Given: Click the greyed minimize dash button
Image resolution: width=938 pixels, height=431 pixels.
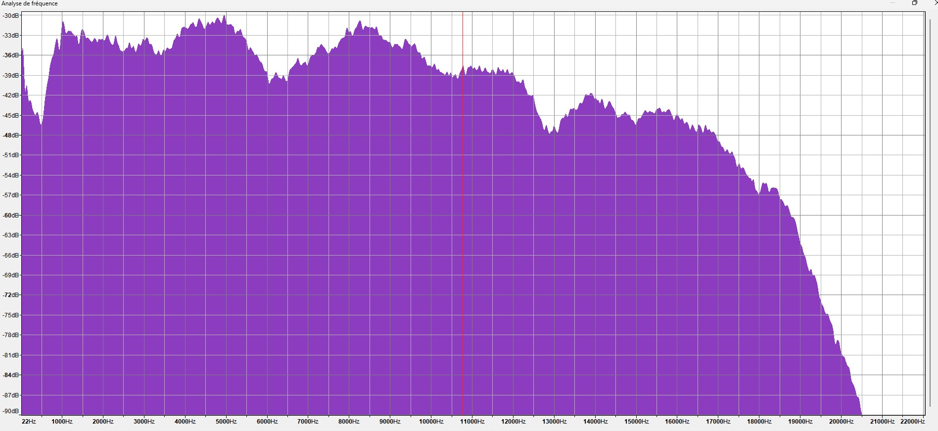Looking at the screenshot, I should pyautogui.click(x=892, y=3).
